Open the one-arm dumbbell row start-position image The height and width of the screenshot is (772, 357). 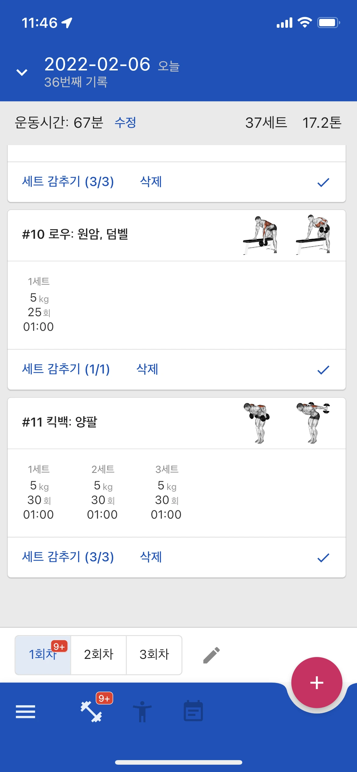260,235
